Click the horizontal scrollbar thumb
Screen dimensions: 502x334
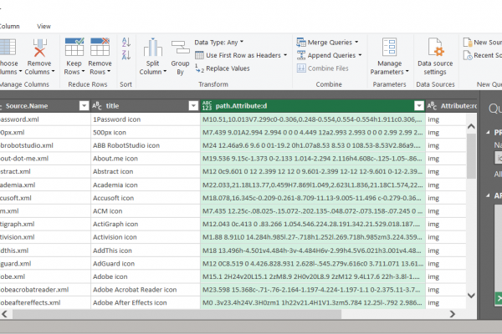tap(177, 314)
